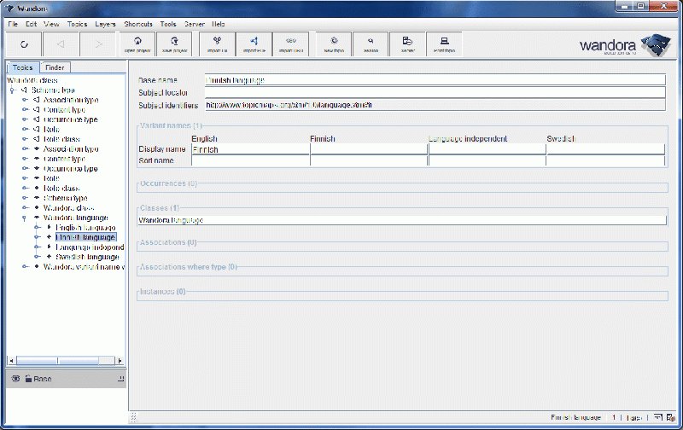Toggle the Base layer visibility eye
Image resolution: width=683 pixels, height=430 pixels.
pos(15,378)
